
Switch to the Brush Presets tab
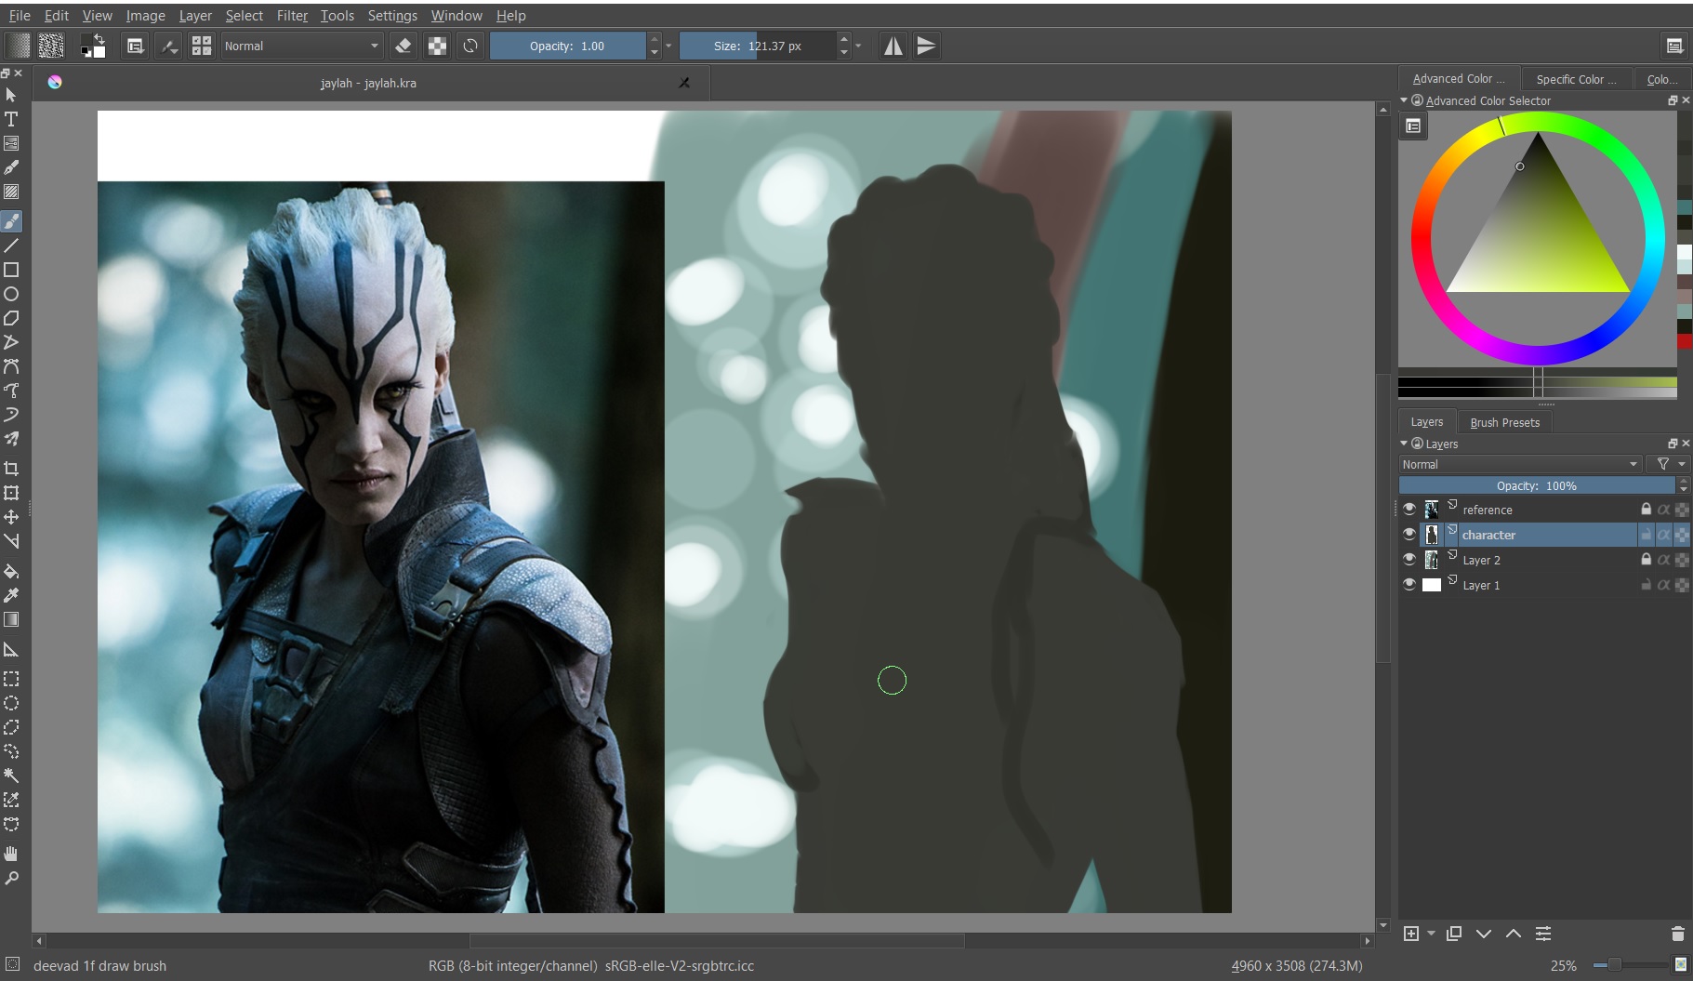pyautogui.click(x=1503, y=422)
